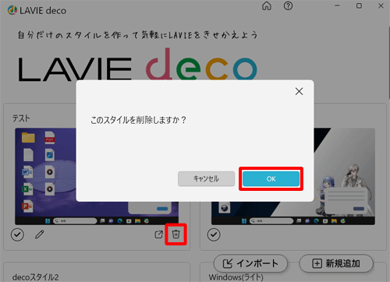
Task: Export the テスト style with share icon
Action: tap(158, 234)
